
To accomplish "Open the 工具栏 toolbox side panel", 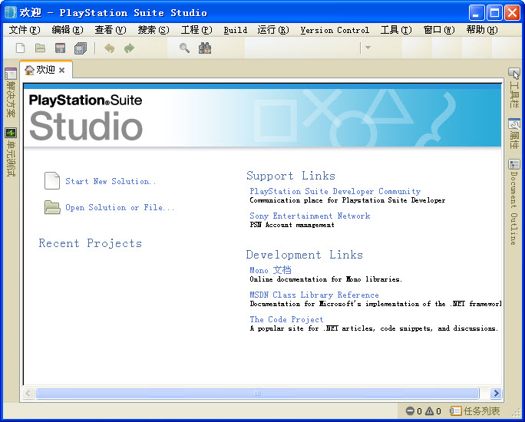I will (514, 88).
